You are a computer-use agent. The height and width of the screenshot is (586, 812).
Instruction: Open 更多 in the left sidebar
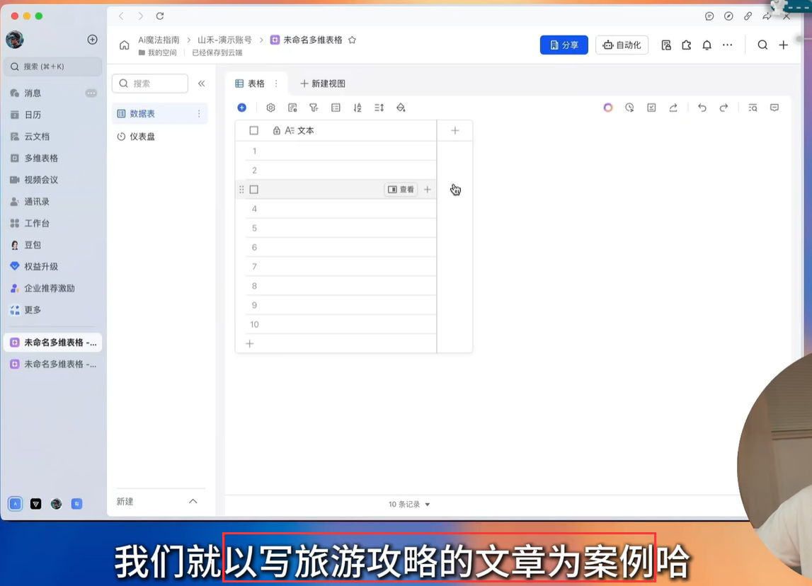[52, 310]
